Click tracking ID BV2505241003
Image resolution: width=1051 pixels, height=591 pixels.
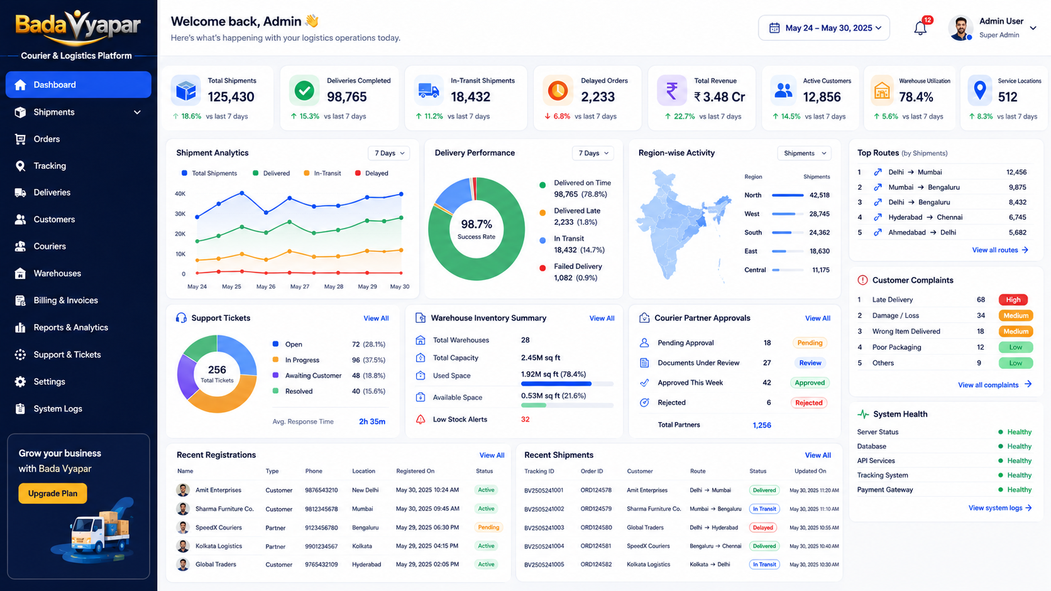(x=544, y=528)
